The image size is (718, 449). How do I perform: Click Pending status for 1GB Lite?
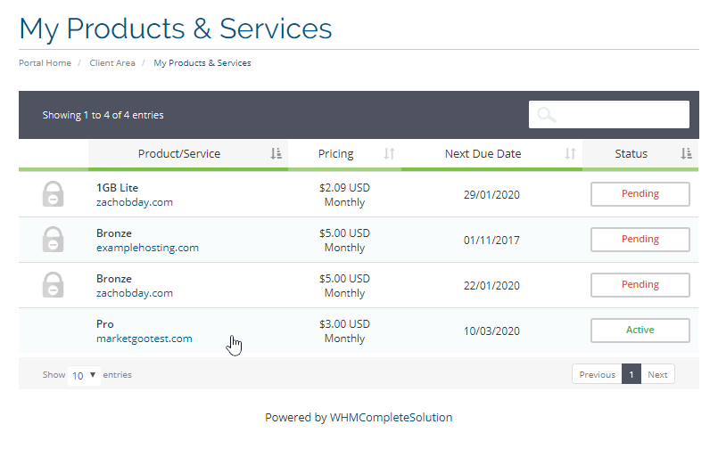(640, 194)
